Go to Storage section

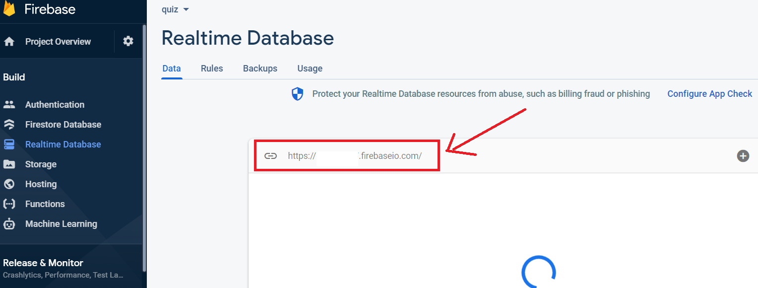click(x=41, y=164)
